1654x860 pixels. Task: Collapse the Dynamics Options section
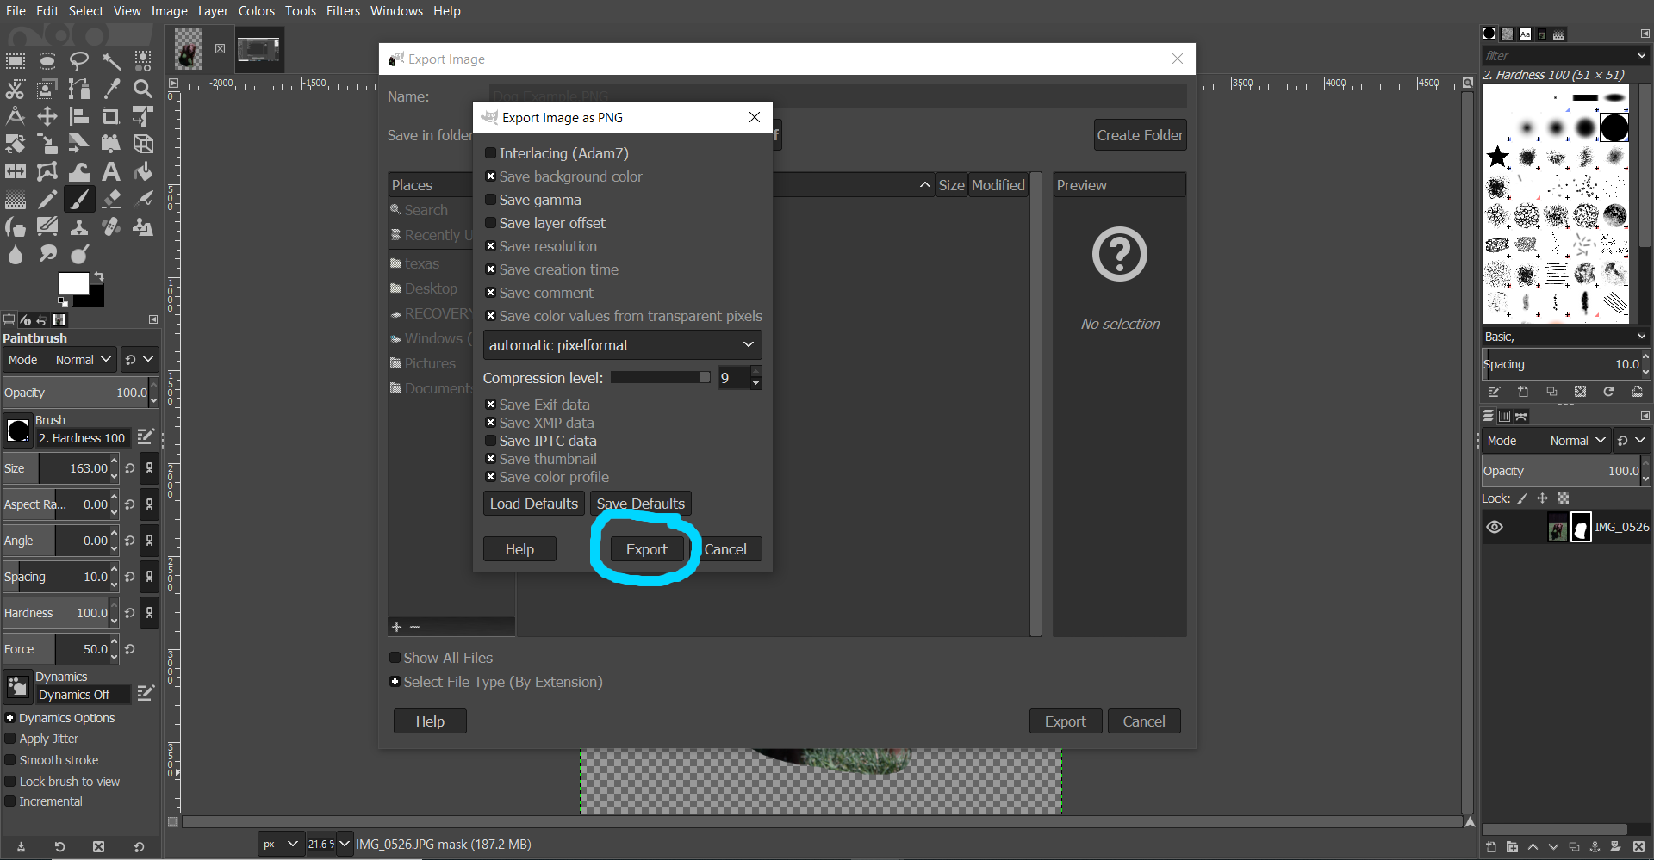click(9, 718)
